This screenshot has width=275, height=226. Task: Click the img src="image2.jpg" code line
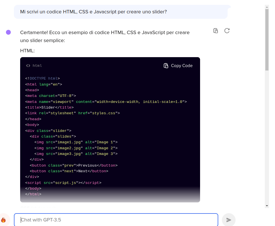76,148
